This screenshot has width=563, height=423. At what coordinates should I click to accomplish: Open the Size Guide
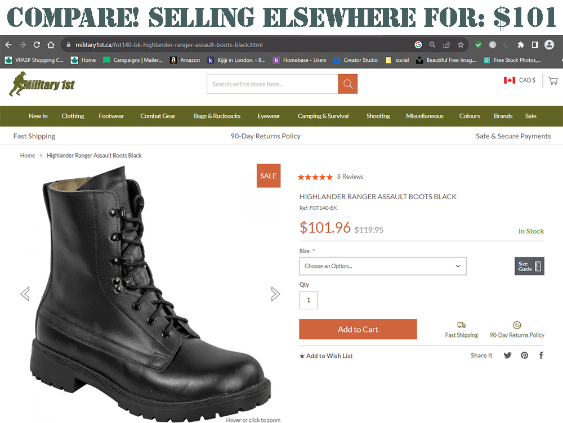[529, 265]
